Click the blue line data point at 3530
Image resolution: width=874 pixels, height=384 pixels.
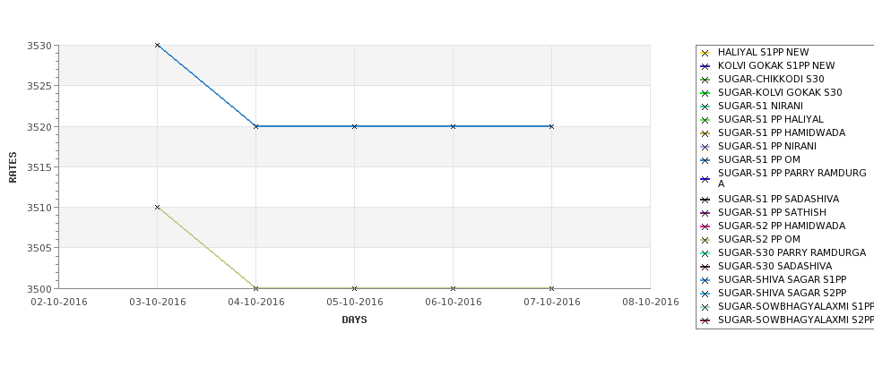pos(157,45)
